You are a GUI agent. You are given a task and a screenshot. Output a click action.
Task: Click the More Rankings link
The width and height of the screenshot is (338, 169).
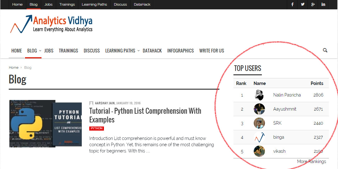tap(311, 162)
